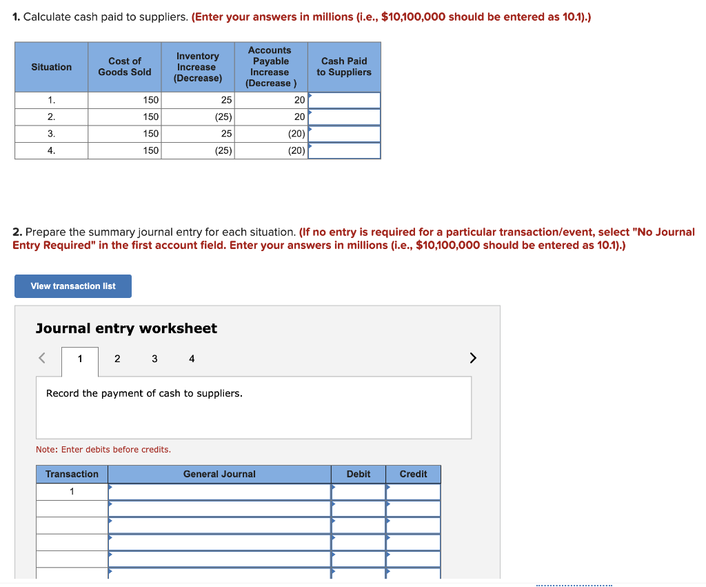Open the second account row dropdown for credits
The image size is (706, 587).
click(x=218, y=508)
